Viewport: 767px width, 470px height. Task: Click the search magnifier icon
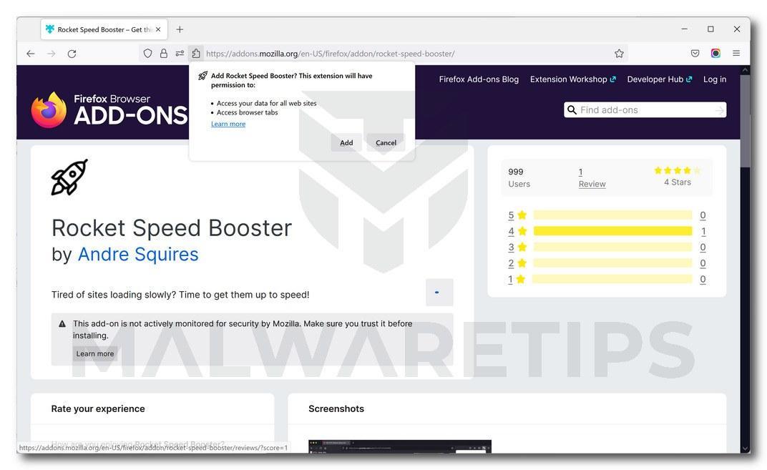tap(572, 110)
